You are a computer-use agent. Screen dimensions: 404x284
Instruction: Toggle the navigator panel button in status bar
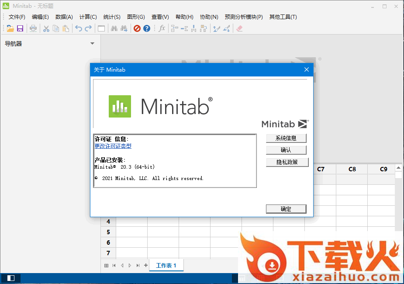coord(11,278)
